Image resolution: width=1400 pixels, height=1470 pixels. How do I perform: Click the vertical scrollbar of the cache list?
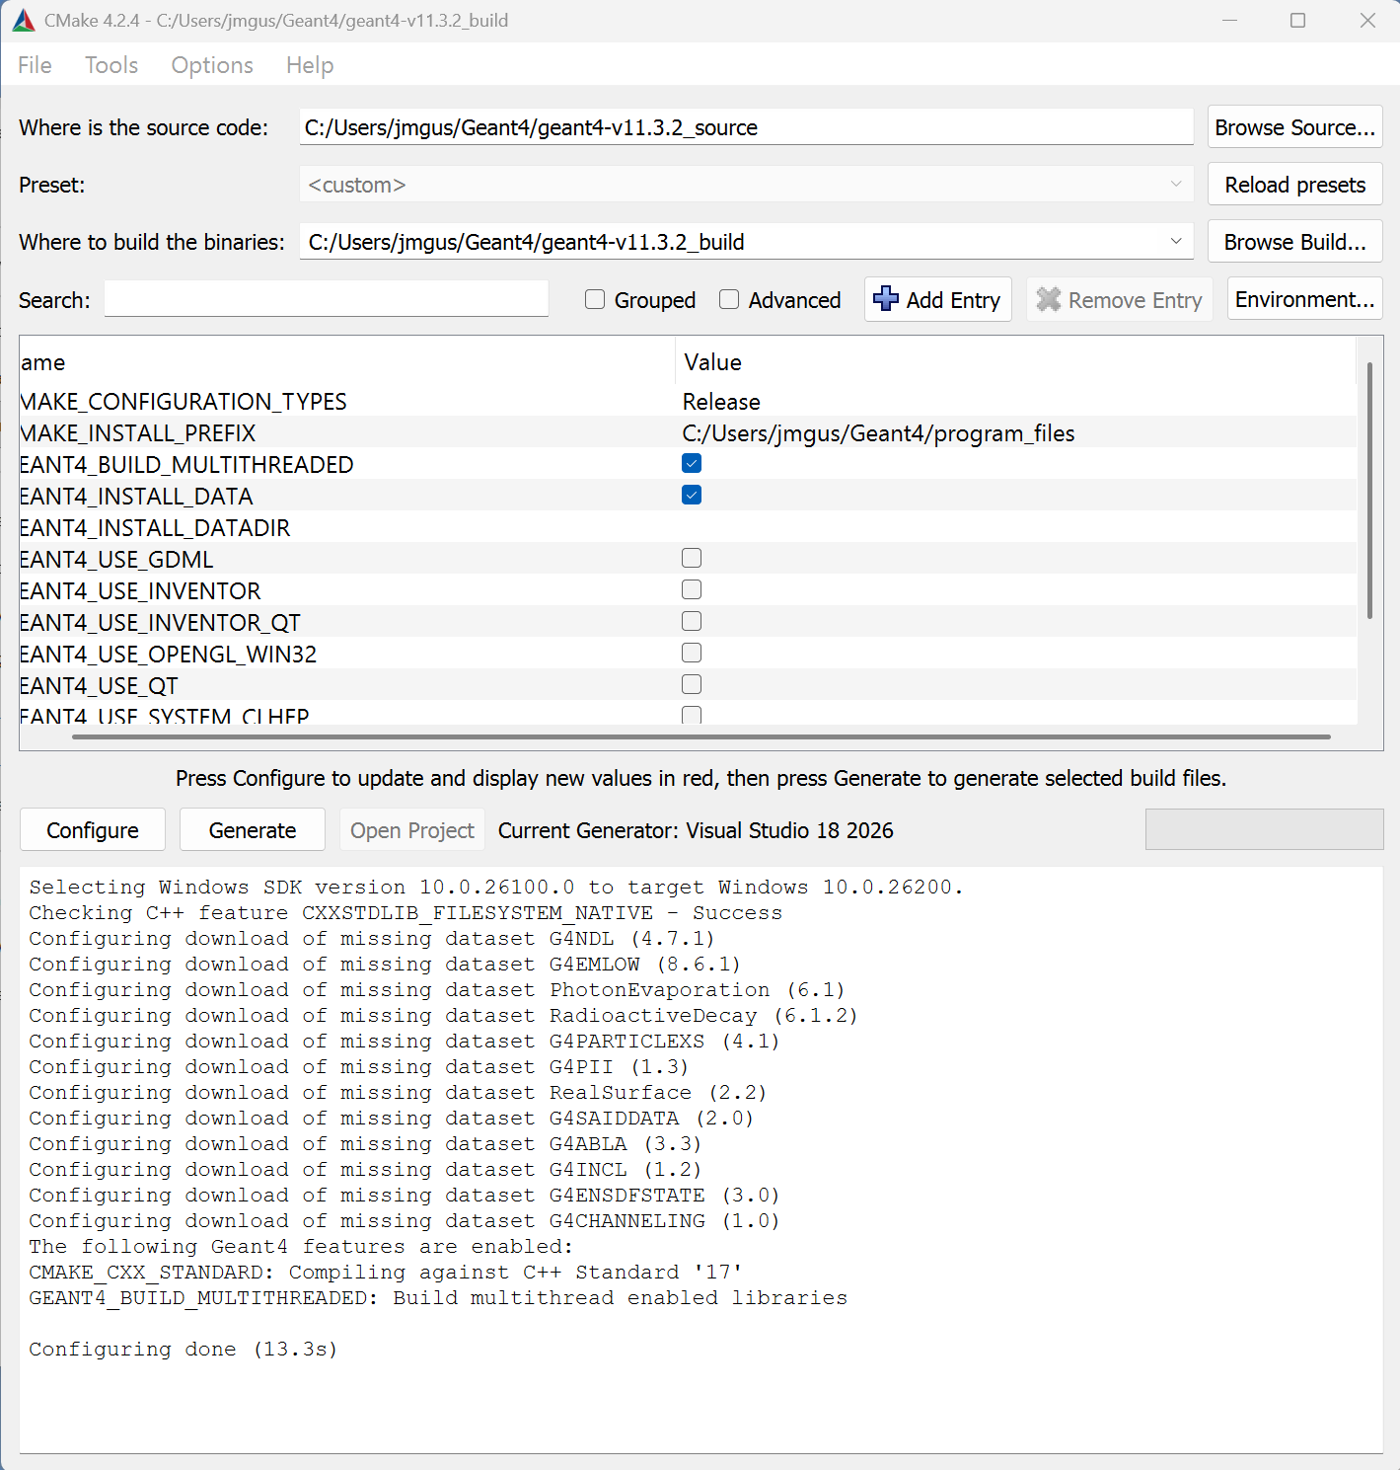1369,494
